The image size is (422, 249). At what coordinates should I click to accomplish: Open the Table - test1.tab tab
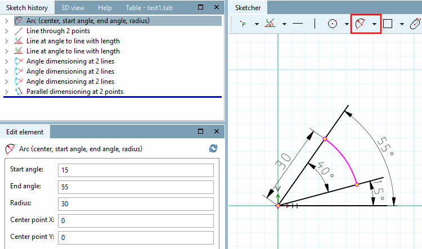pyautogui.click(x=149, y=8)
